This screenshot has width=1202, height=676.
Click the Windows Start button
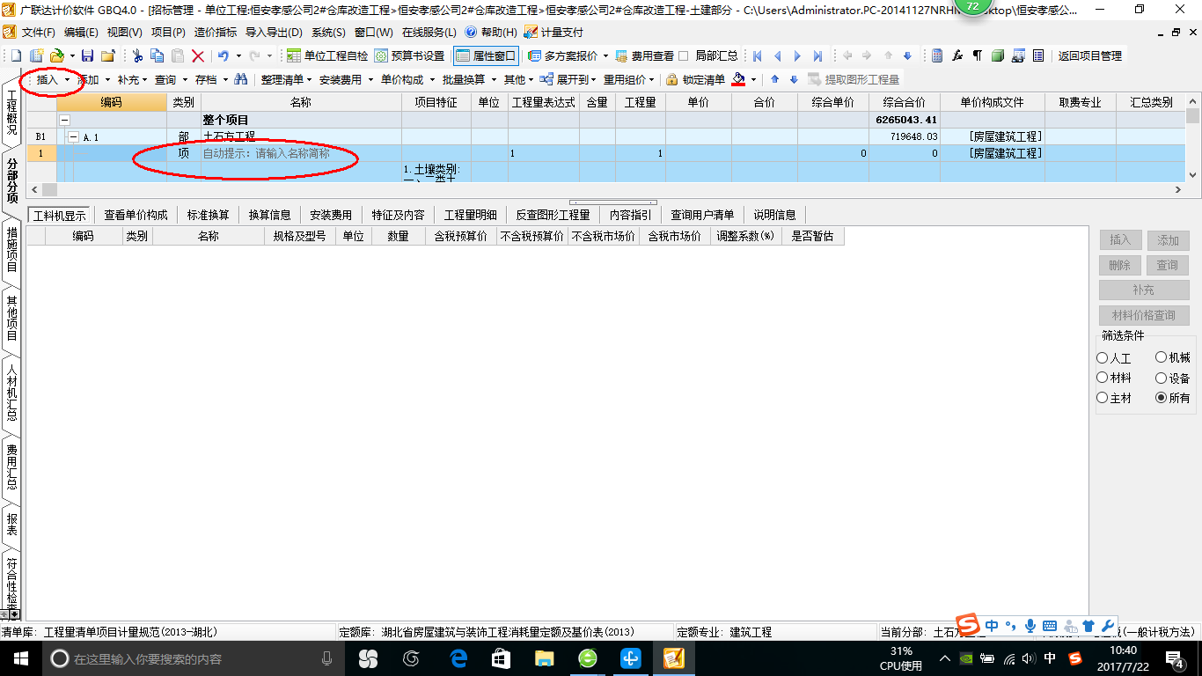click(x=20, y=658)
